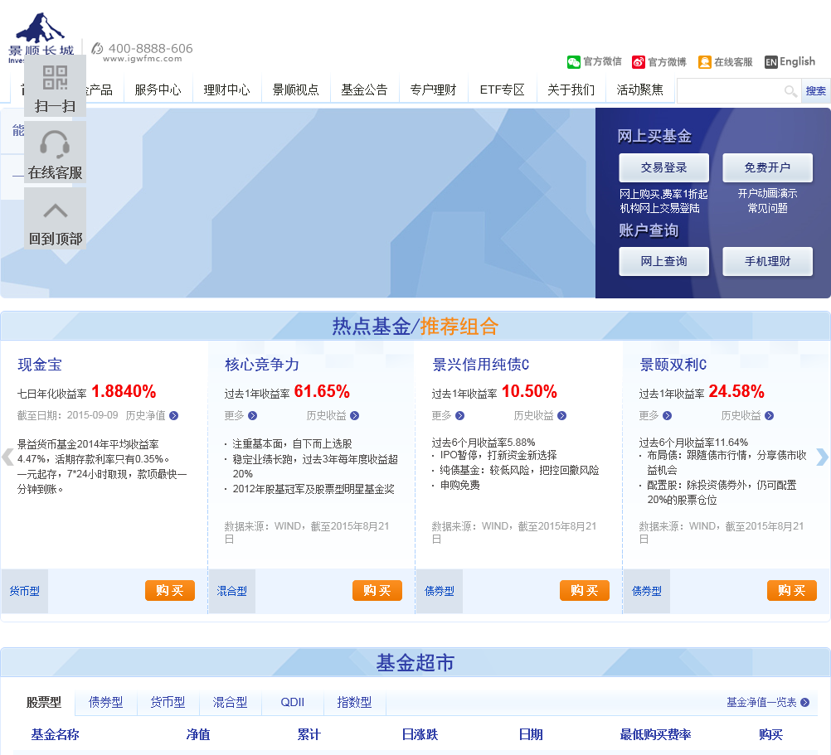The width and height of the screenshot is (831, 755).
Task: Open the official WeChat link
Action: (594, 62)
